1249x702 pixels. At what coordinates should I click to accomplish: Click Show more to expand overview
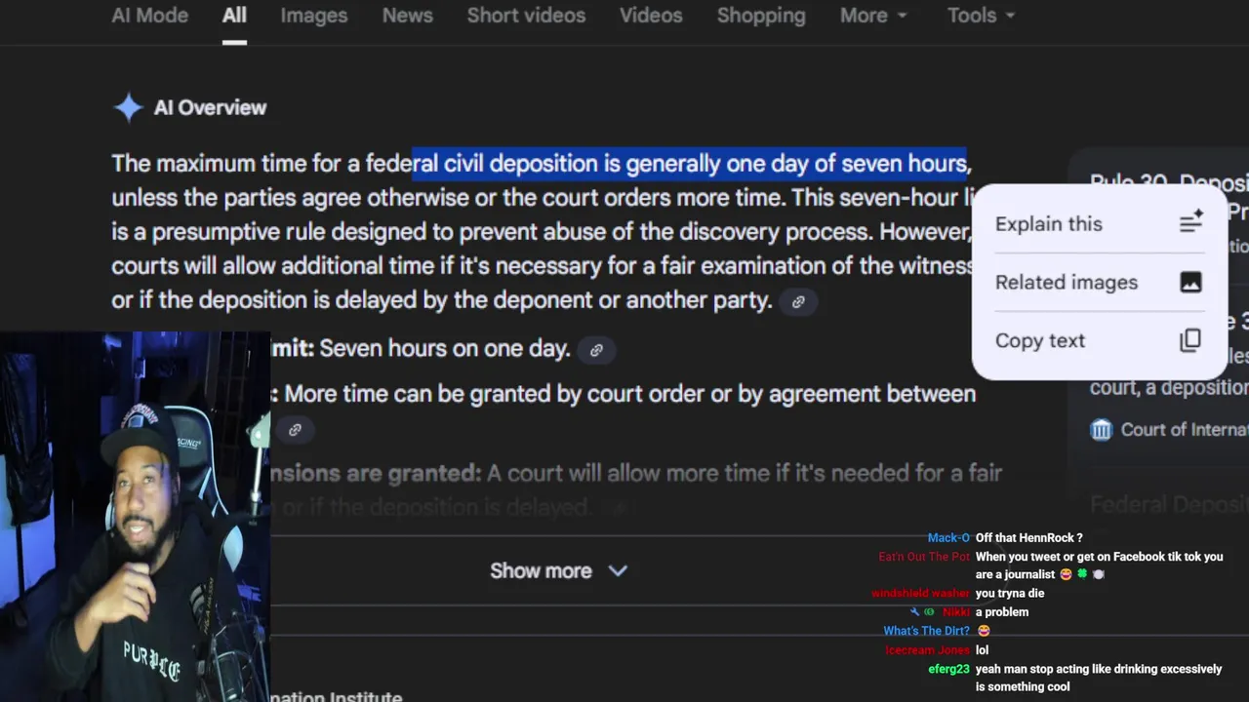tap(558, 571)
